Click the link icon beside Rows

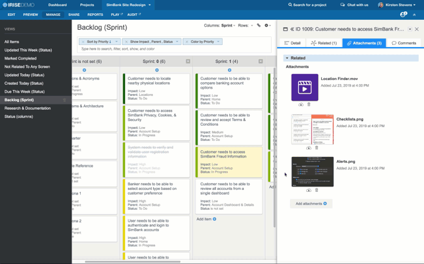pyautogui.click(x=259, y=25)
